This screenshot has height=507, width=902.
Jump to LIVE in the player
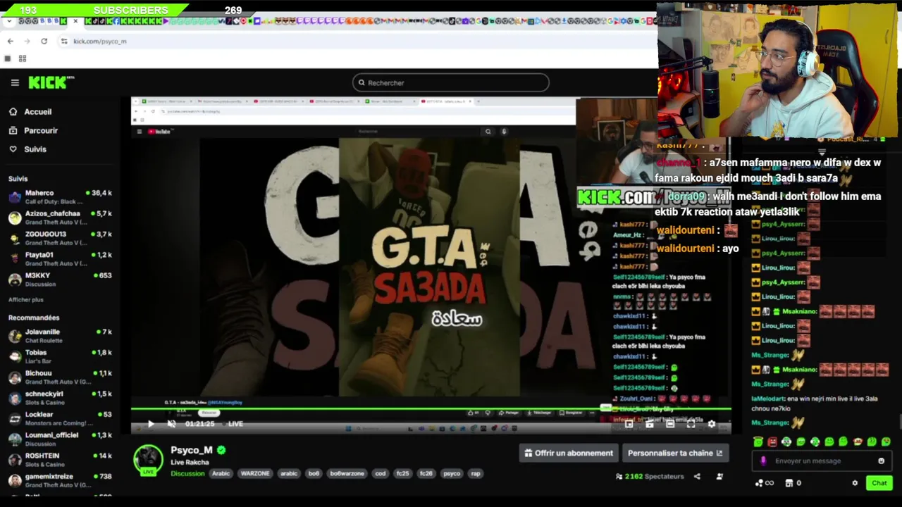[x=233, y=424]
